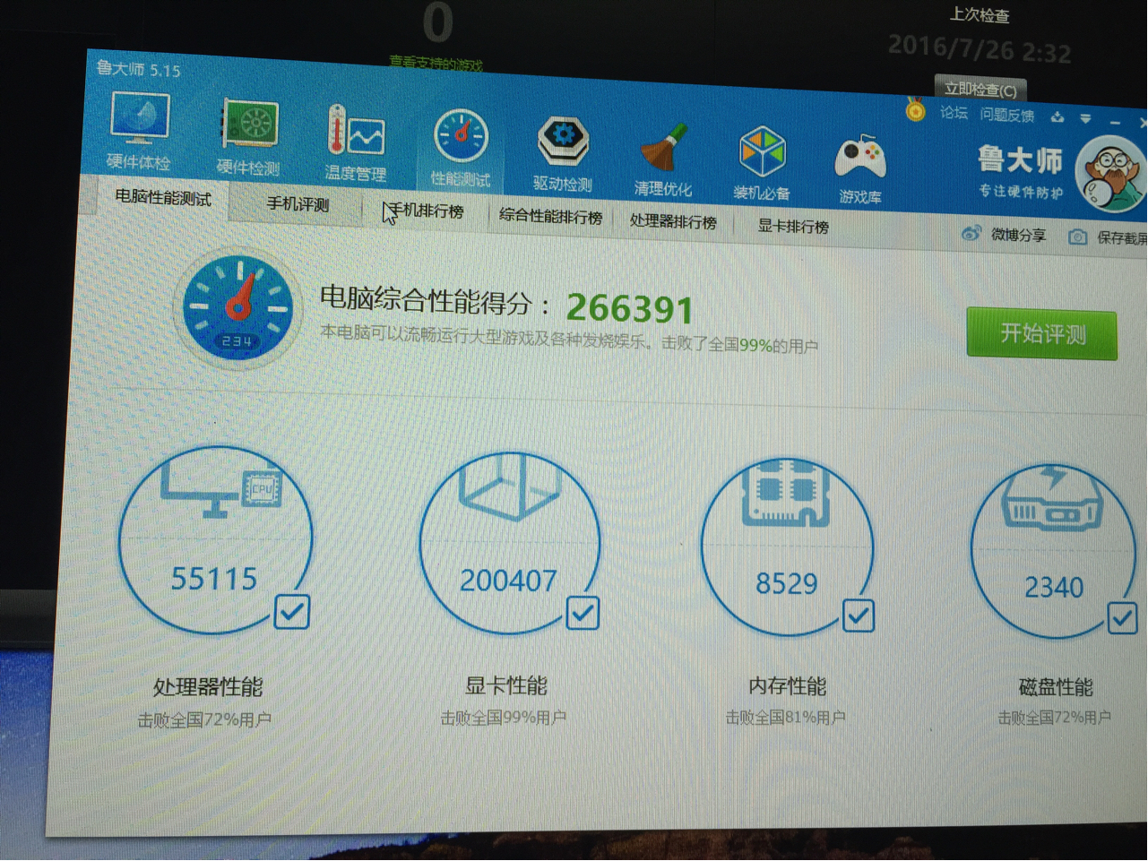Open the 论坛 forum link
The height and width of the screenshot is (861, 1148).
pos(954,113)
